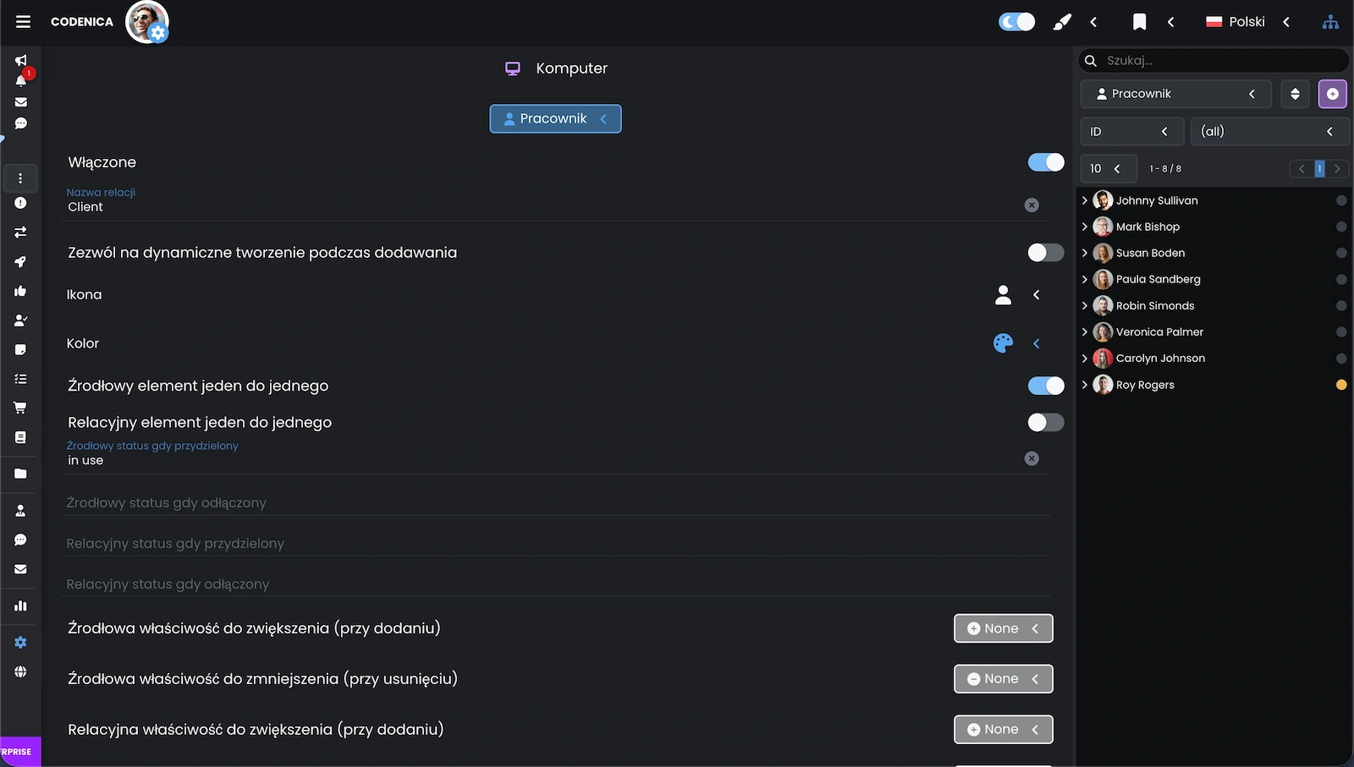The height and width of the screenshot is (767, 1354).
Task: Click the bookmark icon in top bar
Action: pyautogui.click(x=1139, y=22)
